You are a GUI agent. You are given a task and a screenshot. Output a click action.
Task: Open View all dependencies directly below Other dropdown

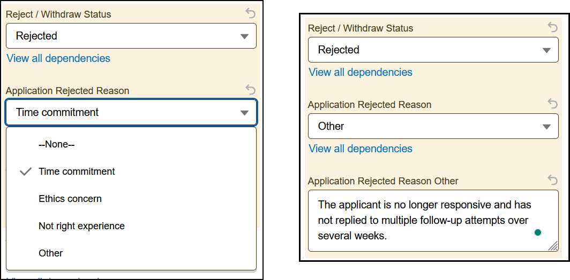pos(361,149)
